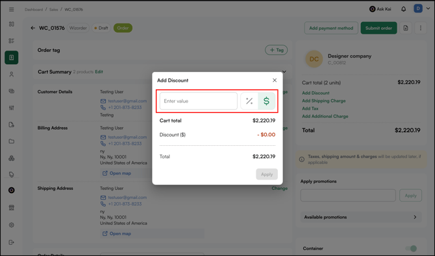This screenshot has width=435, height=256.
Task: Click the Add Discount link
Action: point(316,93)
